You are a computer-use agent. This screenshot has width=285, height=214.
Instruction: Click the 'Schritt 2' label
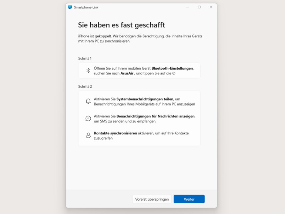(x=85, y=87)
